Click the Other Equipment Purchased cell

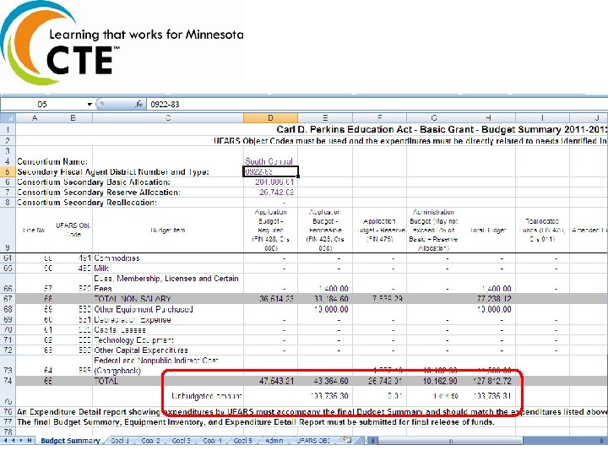[168, 309]
